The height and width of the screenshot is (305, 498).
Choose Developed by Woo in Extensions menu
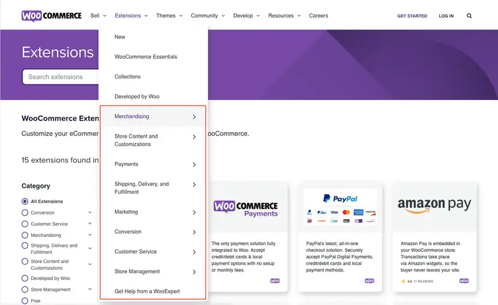pos(137,96)
